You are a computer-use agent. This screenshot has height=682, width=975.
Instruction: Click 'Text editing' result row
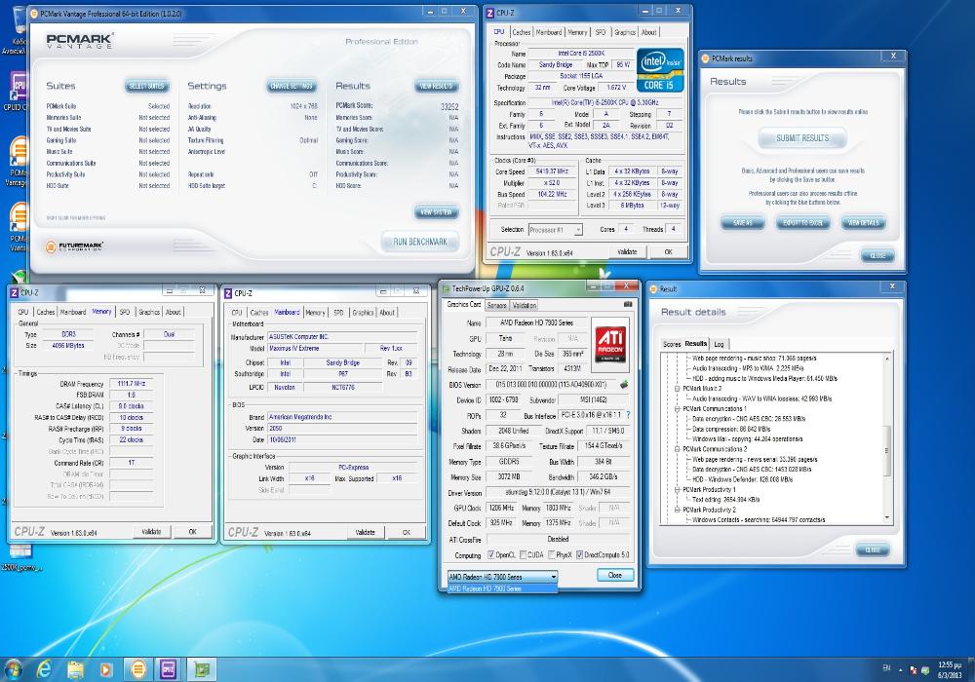click(x=726, y=500)
